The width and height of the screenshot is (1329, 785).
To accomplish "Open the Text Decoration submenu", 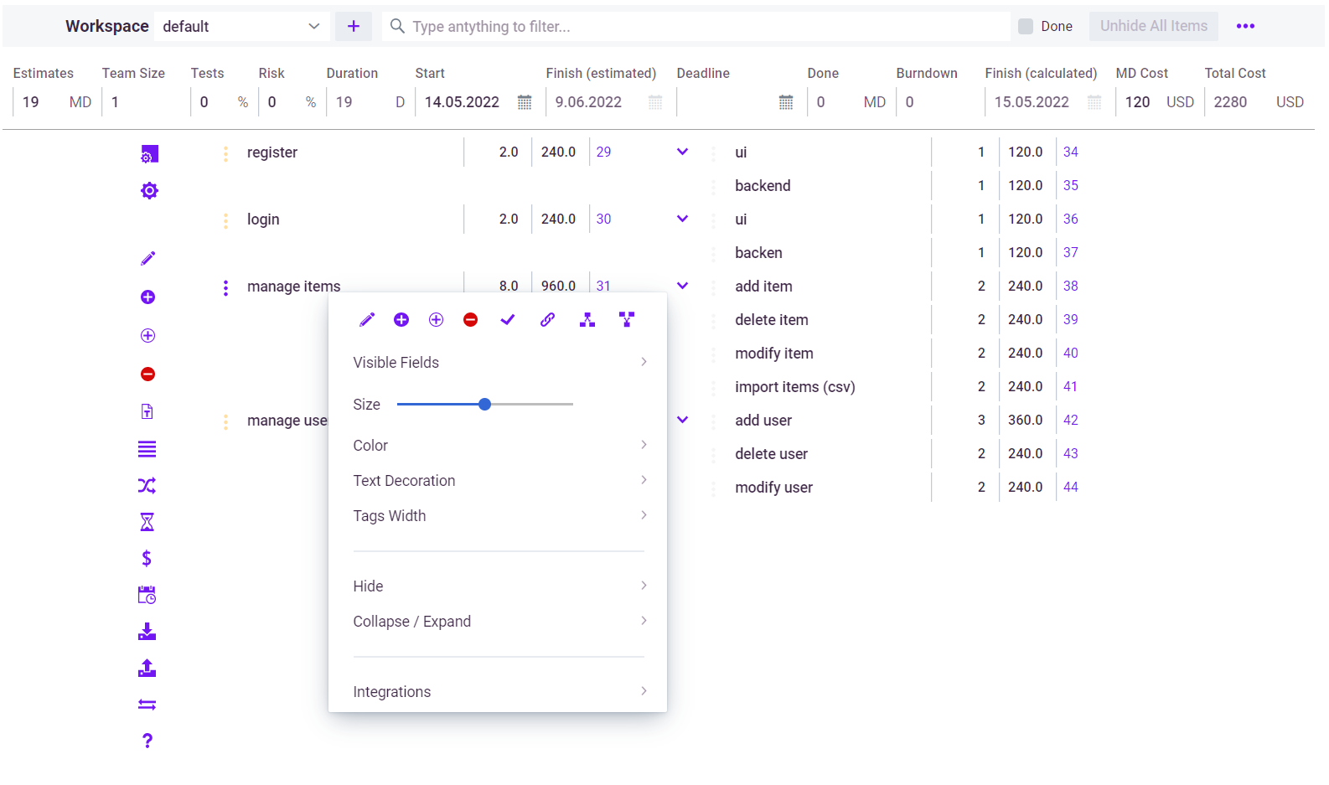I will 499,481.
